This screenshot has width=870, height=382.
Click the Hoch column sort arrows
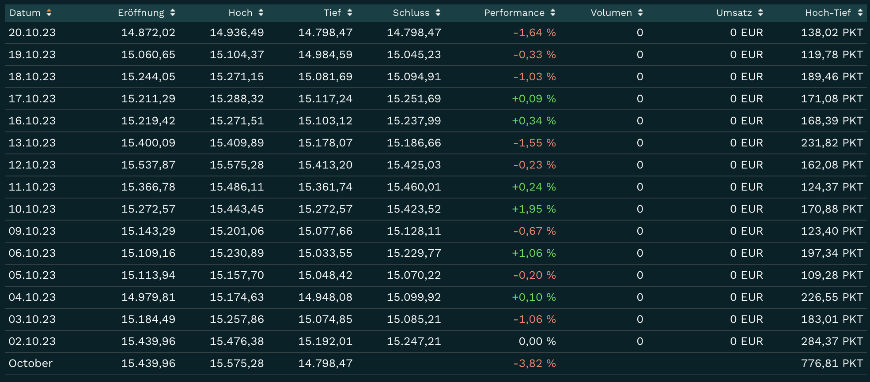coord(261,13)
